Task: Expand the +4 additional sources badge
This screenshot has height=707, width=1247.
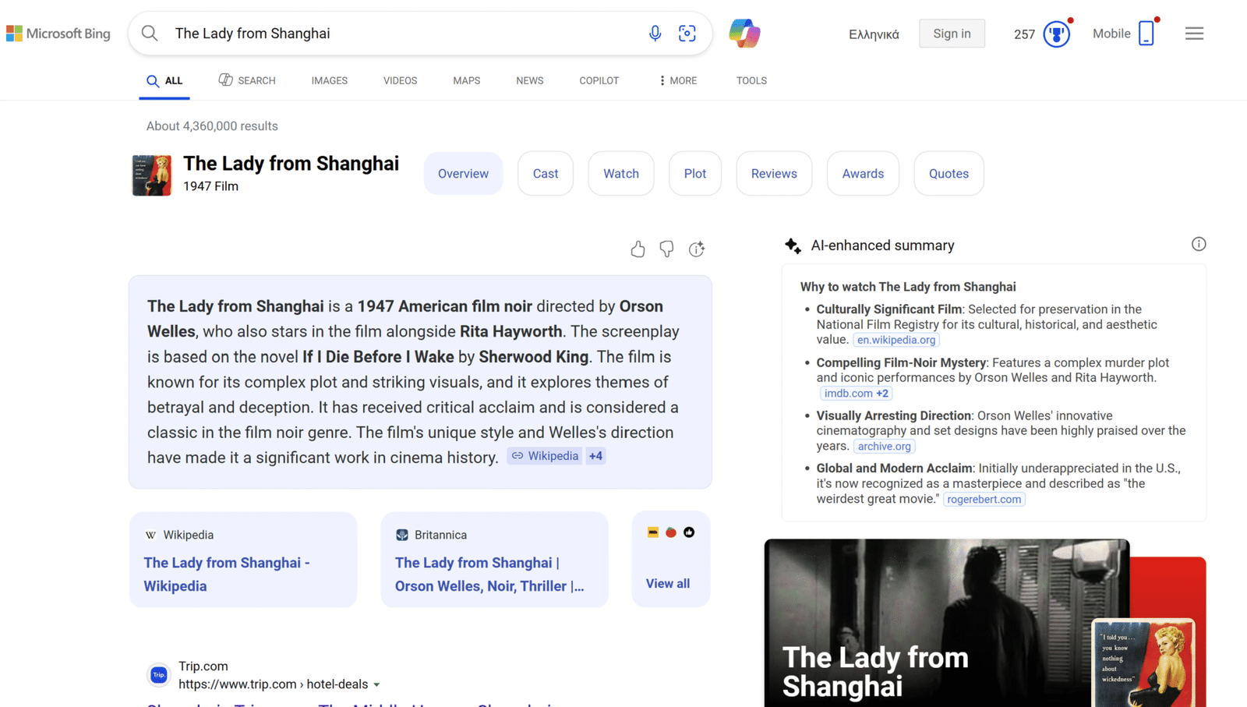Action: pyautogui.click(x=595, y=456)
